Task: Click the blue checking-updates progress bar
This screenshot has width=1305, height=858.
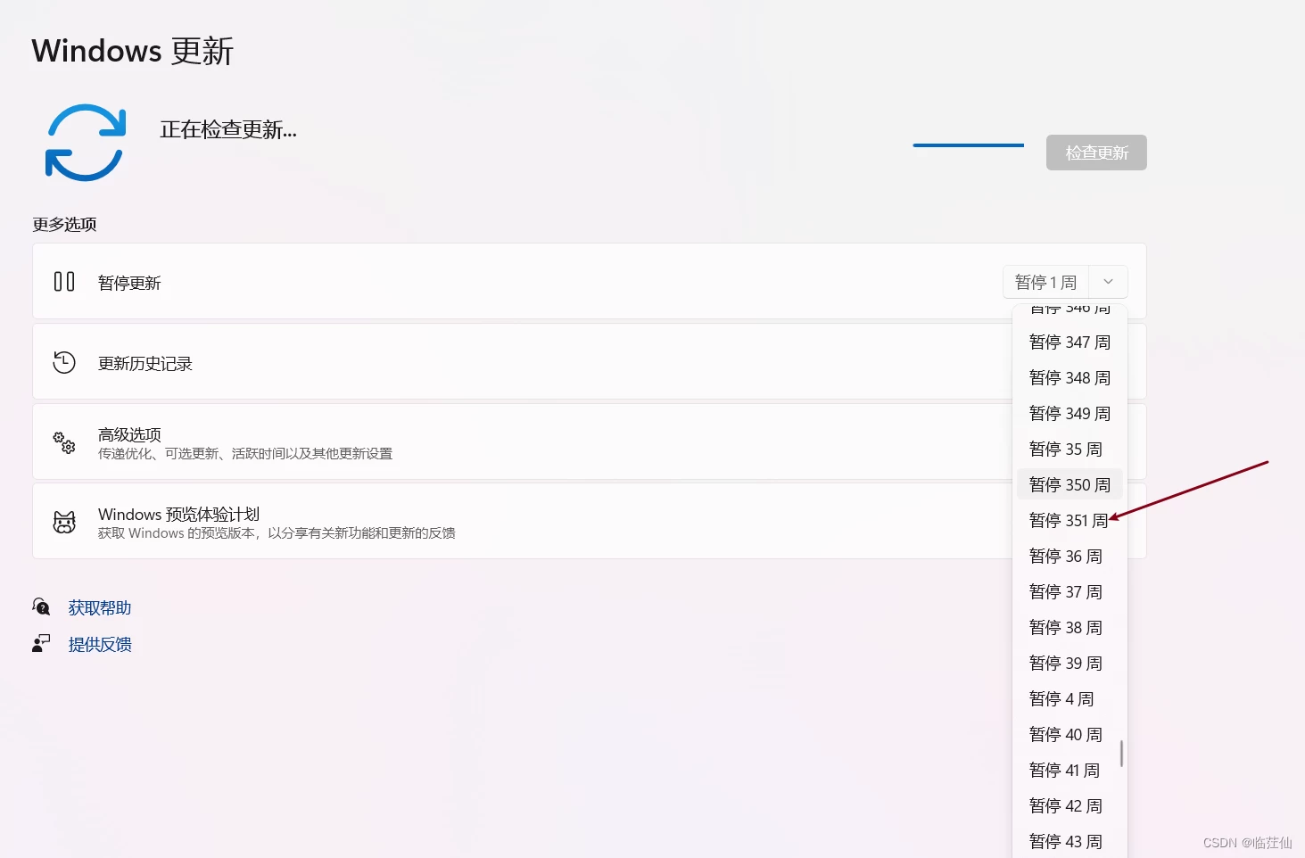Action: (x=968, y=144)
